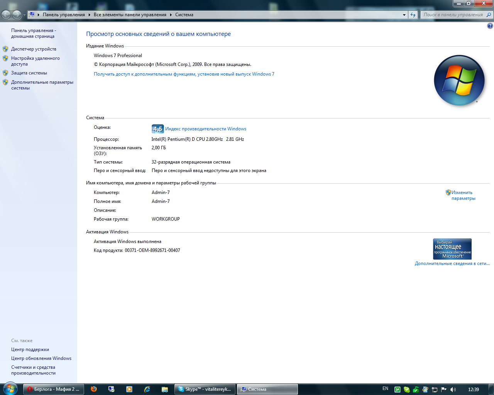The image size is (494, 395).
Task: Select product code "00371-OEM-8992671-00407"
Action: click(x=152, y=250)
